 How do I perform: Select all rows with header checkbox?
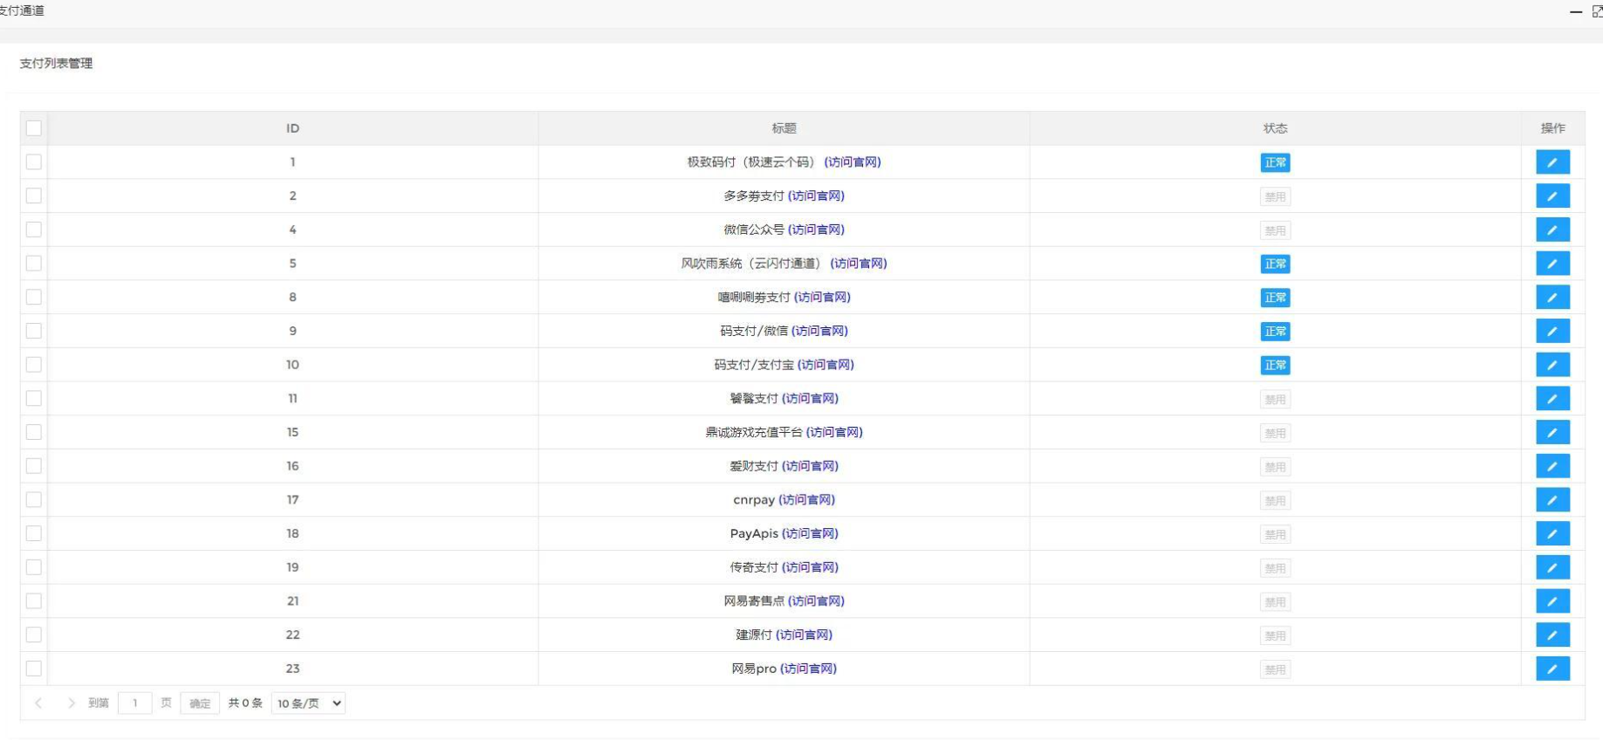coord(34,128)
